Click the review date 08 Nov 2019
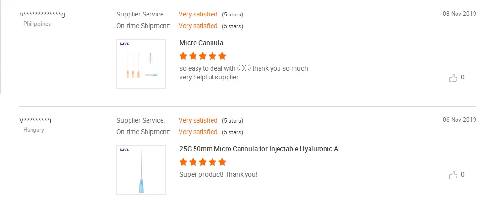The image size is (490, 202). tap(459, 14)
